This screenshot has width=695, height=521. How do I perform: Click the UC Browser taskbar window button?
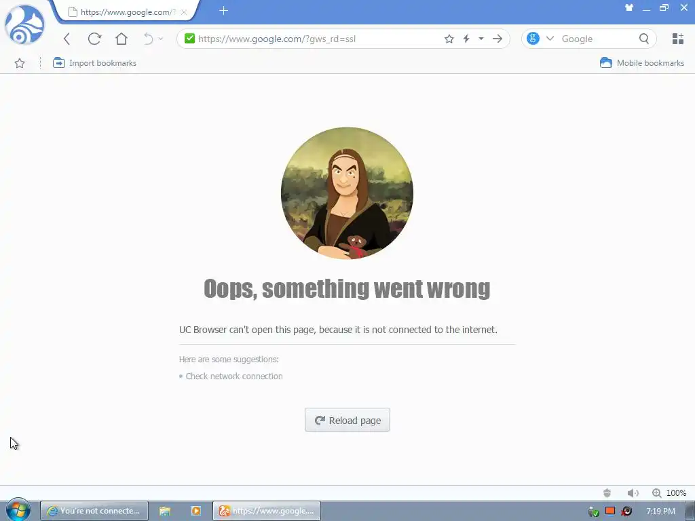coord(266,511)
